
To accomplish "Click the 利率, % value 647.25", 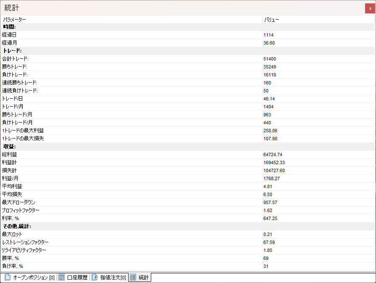I will pos(270,218).
